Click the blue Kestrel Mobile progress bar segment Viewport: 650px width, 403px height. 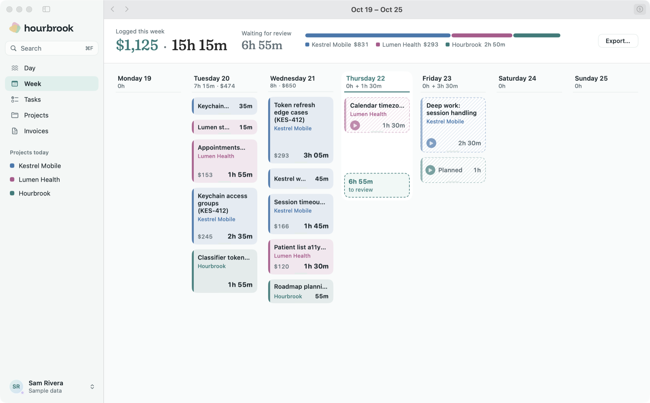(x=378, y=35)
